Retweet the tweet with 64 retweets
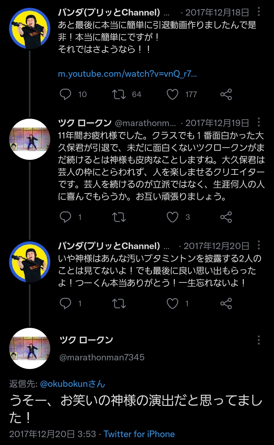This screenshot has width=274, height=445. [119, 94]
